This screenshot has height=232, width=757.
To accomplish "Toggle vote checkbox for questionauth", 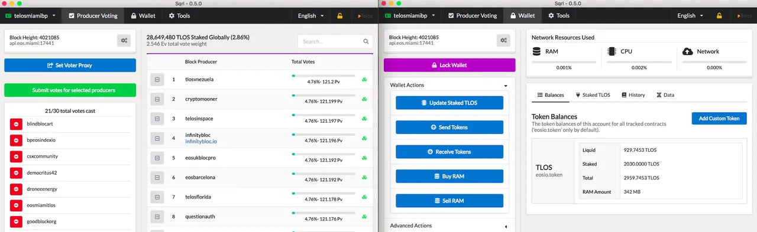I will (x=157, y=216).
